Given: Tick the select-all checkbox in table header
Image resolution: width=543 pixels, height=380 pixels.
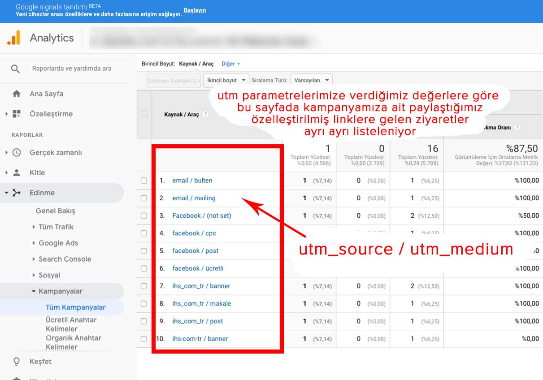Looking at the screenshot, I should tap(144, 114).
